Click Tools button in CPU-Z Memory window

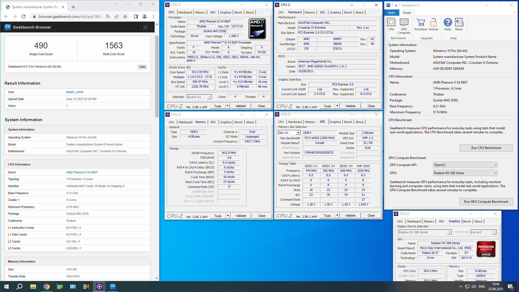[218, 216]
